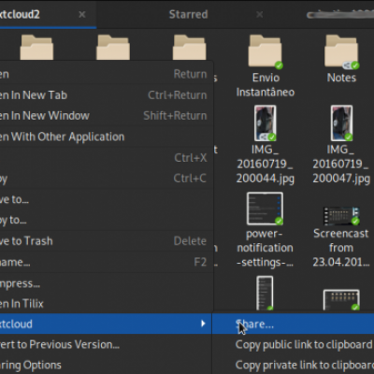Click the third folder icon in top row

click(190, 47)
